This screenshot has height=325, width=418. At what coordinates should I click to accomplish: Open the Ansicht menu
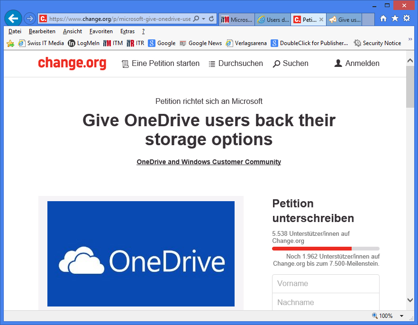point(73,31)
